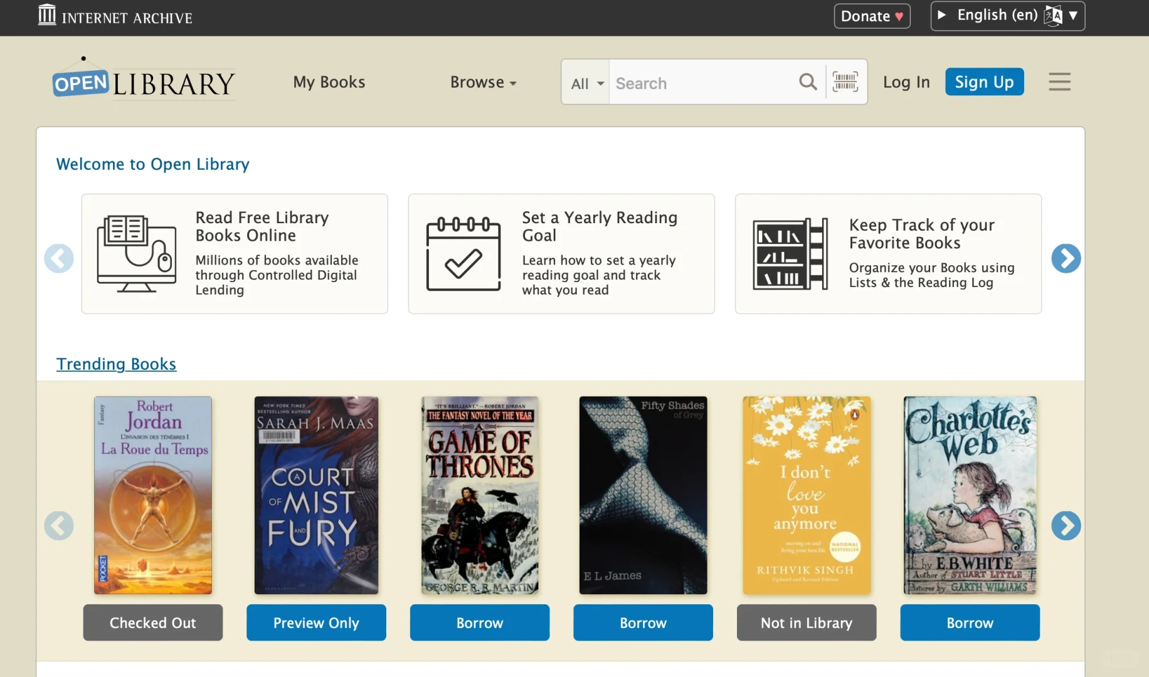Click the Checked Out button
This screenshot has width=1149, height=677.
[152, 622]
